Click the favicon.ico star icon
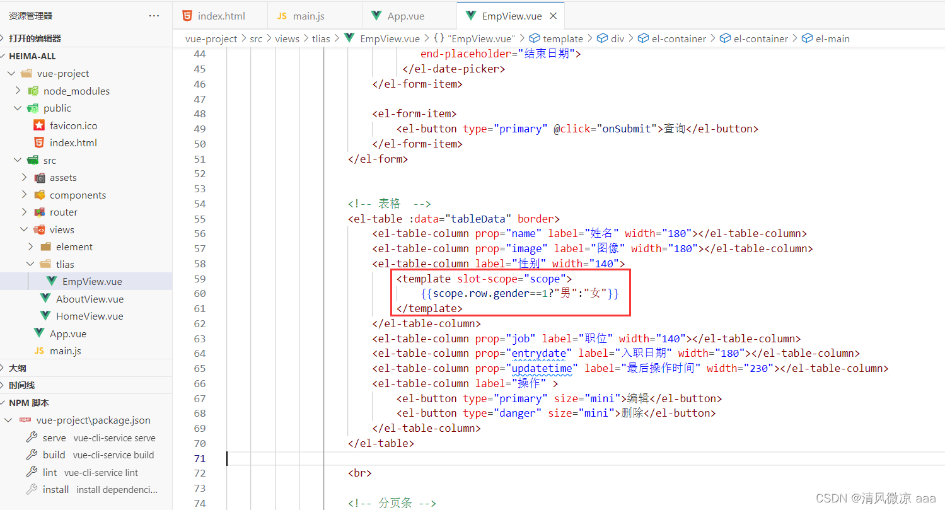Screen dimensions: 945x510 (x=39, y=125)
